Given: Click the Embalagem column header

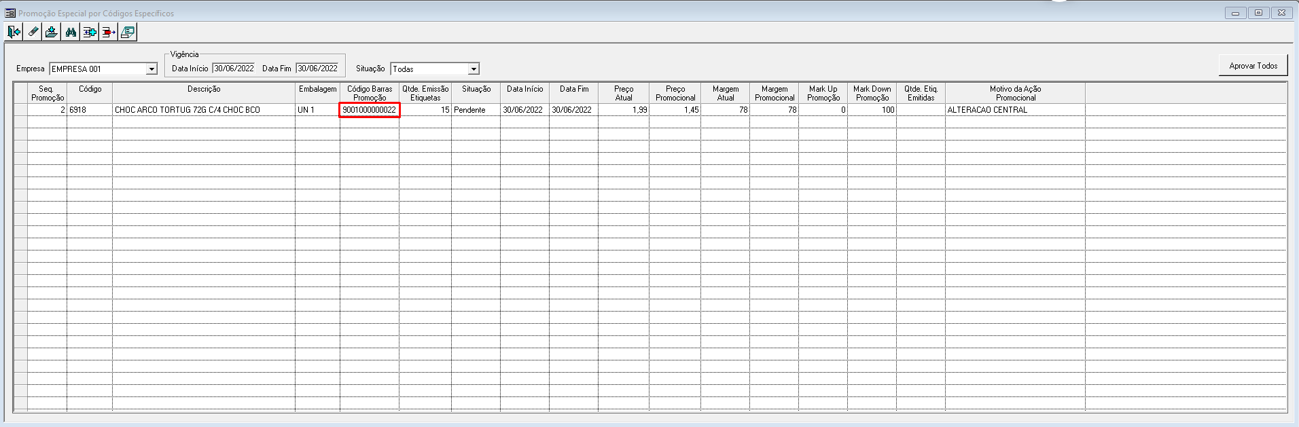Looking at the screenshot, I should point(317,93).
